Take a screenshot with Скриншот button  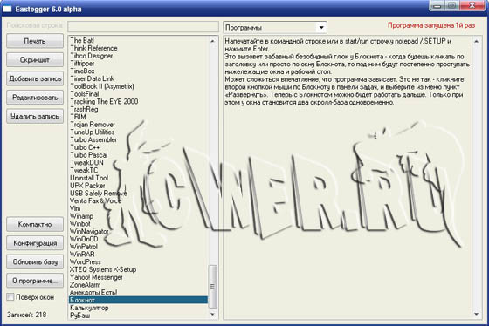[x=35, y=60]
